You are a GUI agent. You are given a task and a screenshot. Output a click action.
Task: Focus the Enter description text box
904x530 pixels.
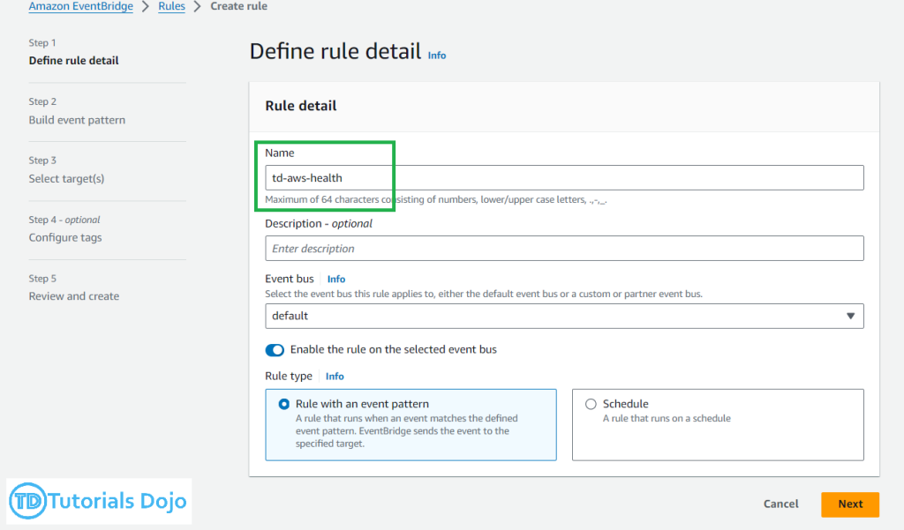(564, 249)
